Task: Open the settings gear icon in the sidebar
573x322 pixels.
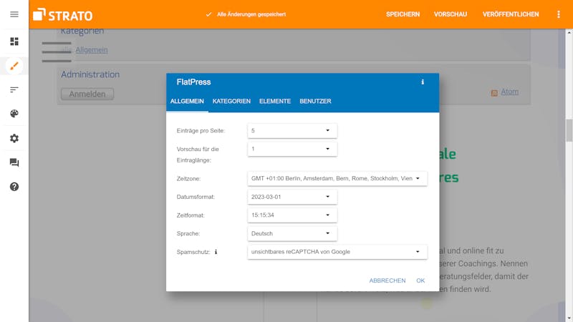Action: click(14, 138)
